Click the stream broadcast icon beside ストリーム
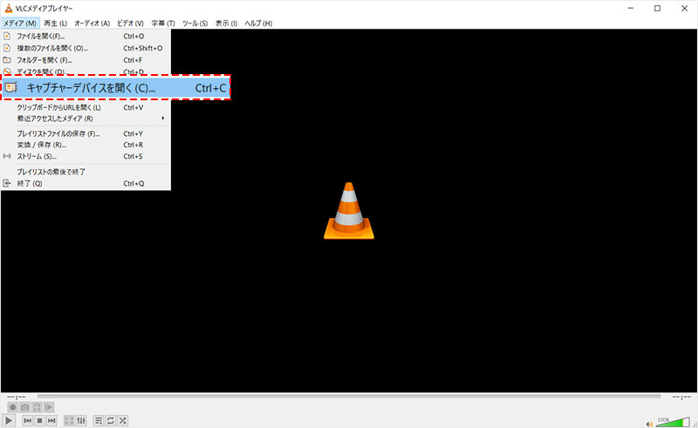 click(x=7, y=156)
